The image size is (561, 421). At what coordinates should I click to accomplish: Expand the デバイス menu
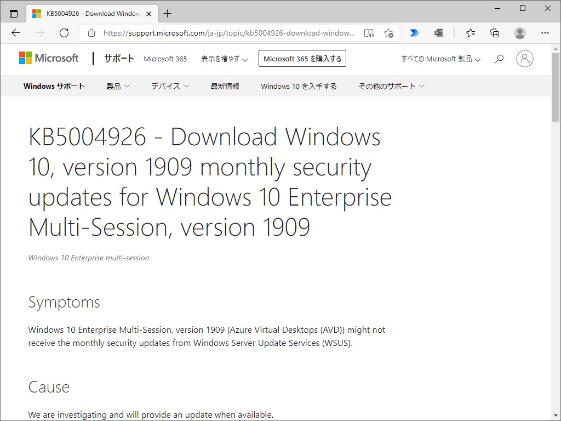(x=170, y=86)
